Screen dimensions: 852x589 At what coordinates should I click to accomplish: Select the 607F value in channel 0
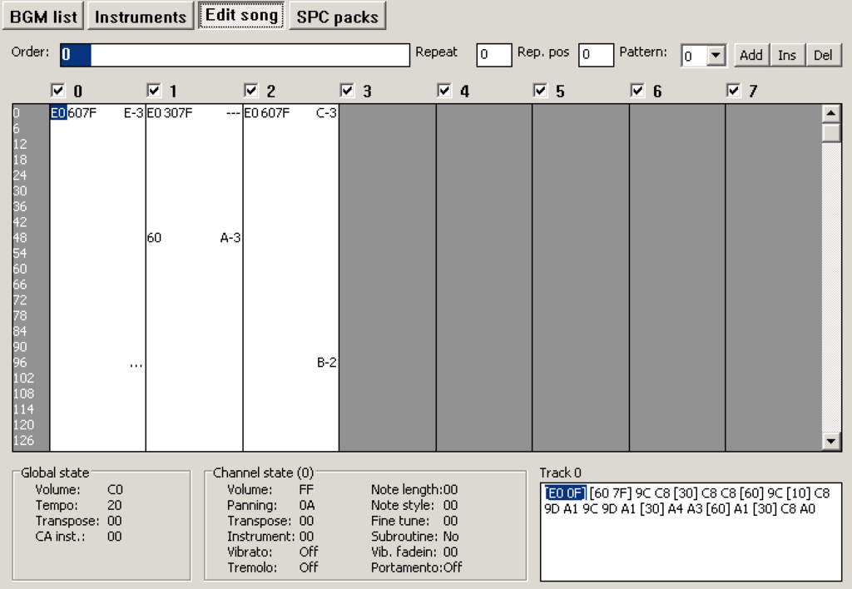coord(82,113)
